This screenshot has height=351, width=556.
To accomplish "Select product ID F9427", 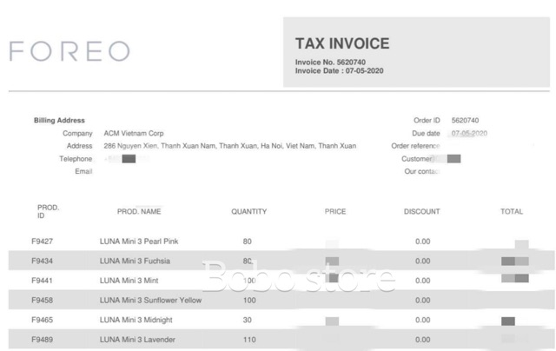I will coord(43,242).
